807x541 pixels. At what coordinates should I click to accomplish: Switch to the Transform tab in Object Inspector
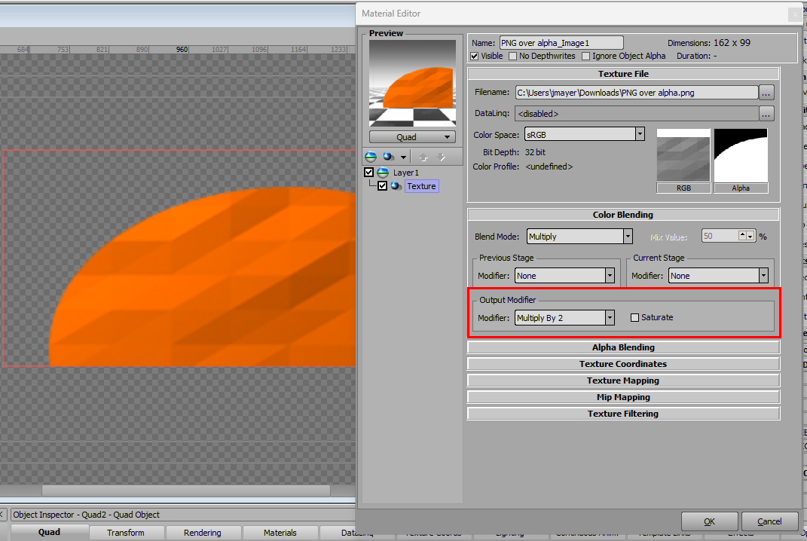click(126, 533)
